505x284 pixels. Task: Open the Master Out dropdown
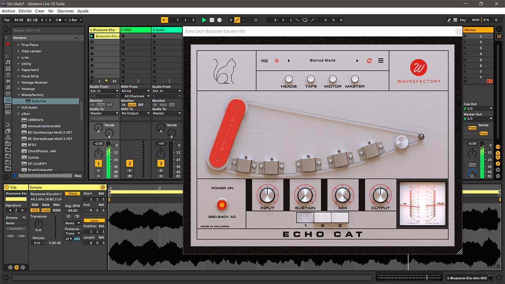478,119
